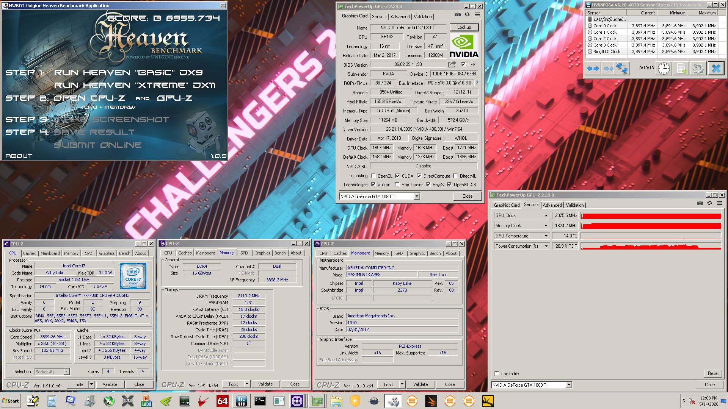The height and width of the screenshot is (409, 728).
Task: Click bus interface question mark in GPU-Z
Action: pyautogui.click(x=477, y=83)
